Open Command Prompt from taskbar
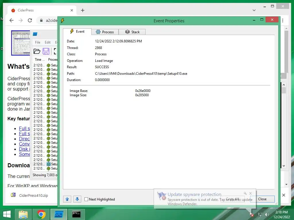Viewport: 294px width, 220px height. (76, 214)
